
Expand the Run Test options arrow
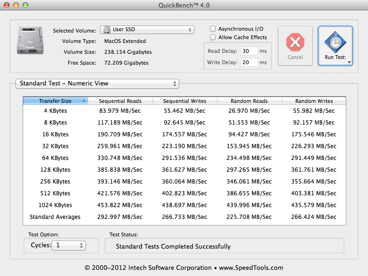click(349, 62)
